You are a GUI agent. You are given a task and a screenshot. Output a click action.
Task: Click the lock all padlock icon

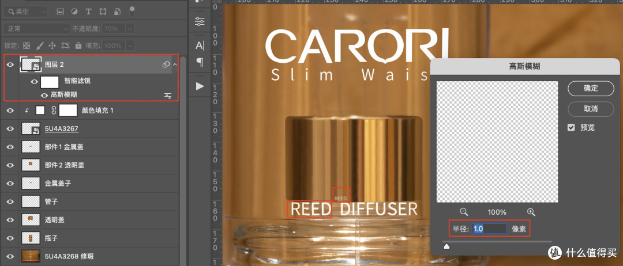click(x=78, y=45)
